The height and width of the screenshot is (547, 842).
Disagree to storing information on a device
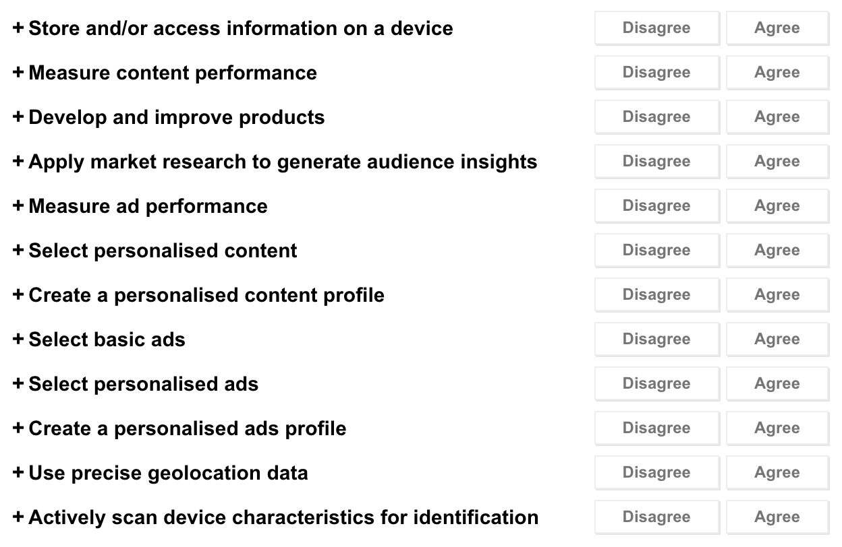point(656,28)
